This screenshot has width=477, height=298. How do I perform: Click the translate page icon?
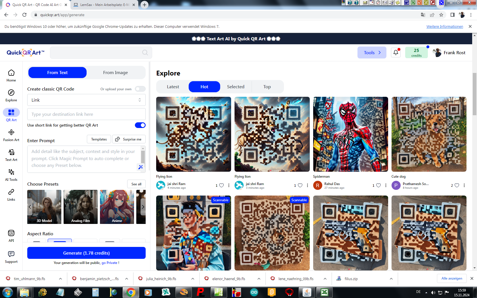coord(423,15)
